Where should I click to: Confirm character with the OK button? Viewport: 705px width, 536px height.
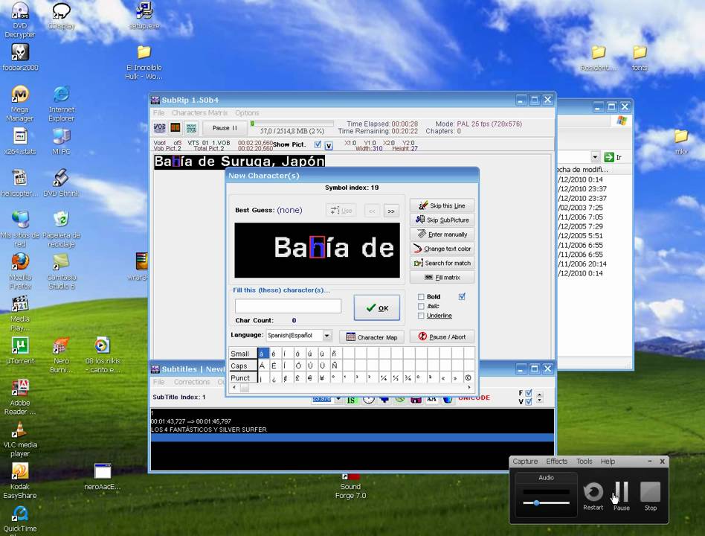[377, 308]
